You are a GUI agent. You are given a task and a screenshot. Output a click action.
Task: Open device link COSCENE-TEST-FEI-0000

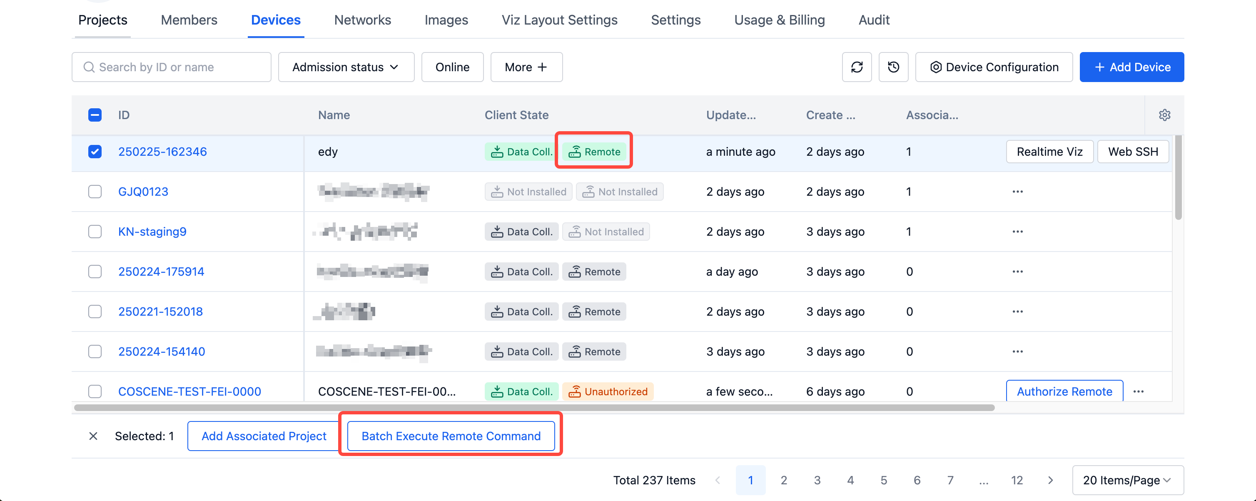[x=189, y=391]
